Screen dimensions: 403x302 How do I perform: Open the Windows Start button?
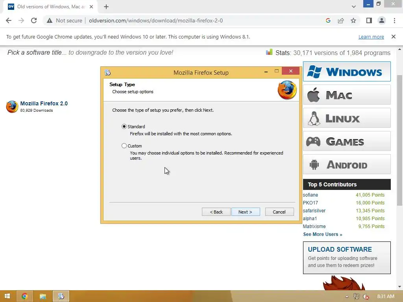(7, 296)
